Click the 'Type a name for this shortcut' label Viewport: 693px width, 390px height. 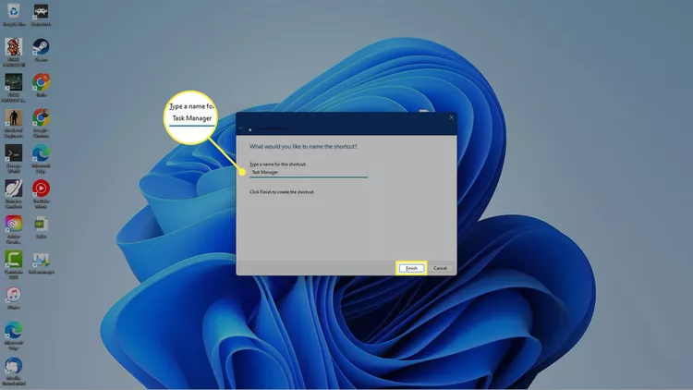[277, 165]
